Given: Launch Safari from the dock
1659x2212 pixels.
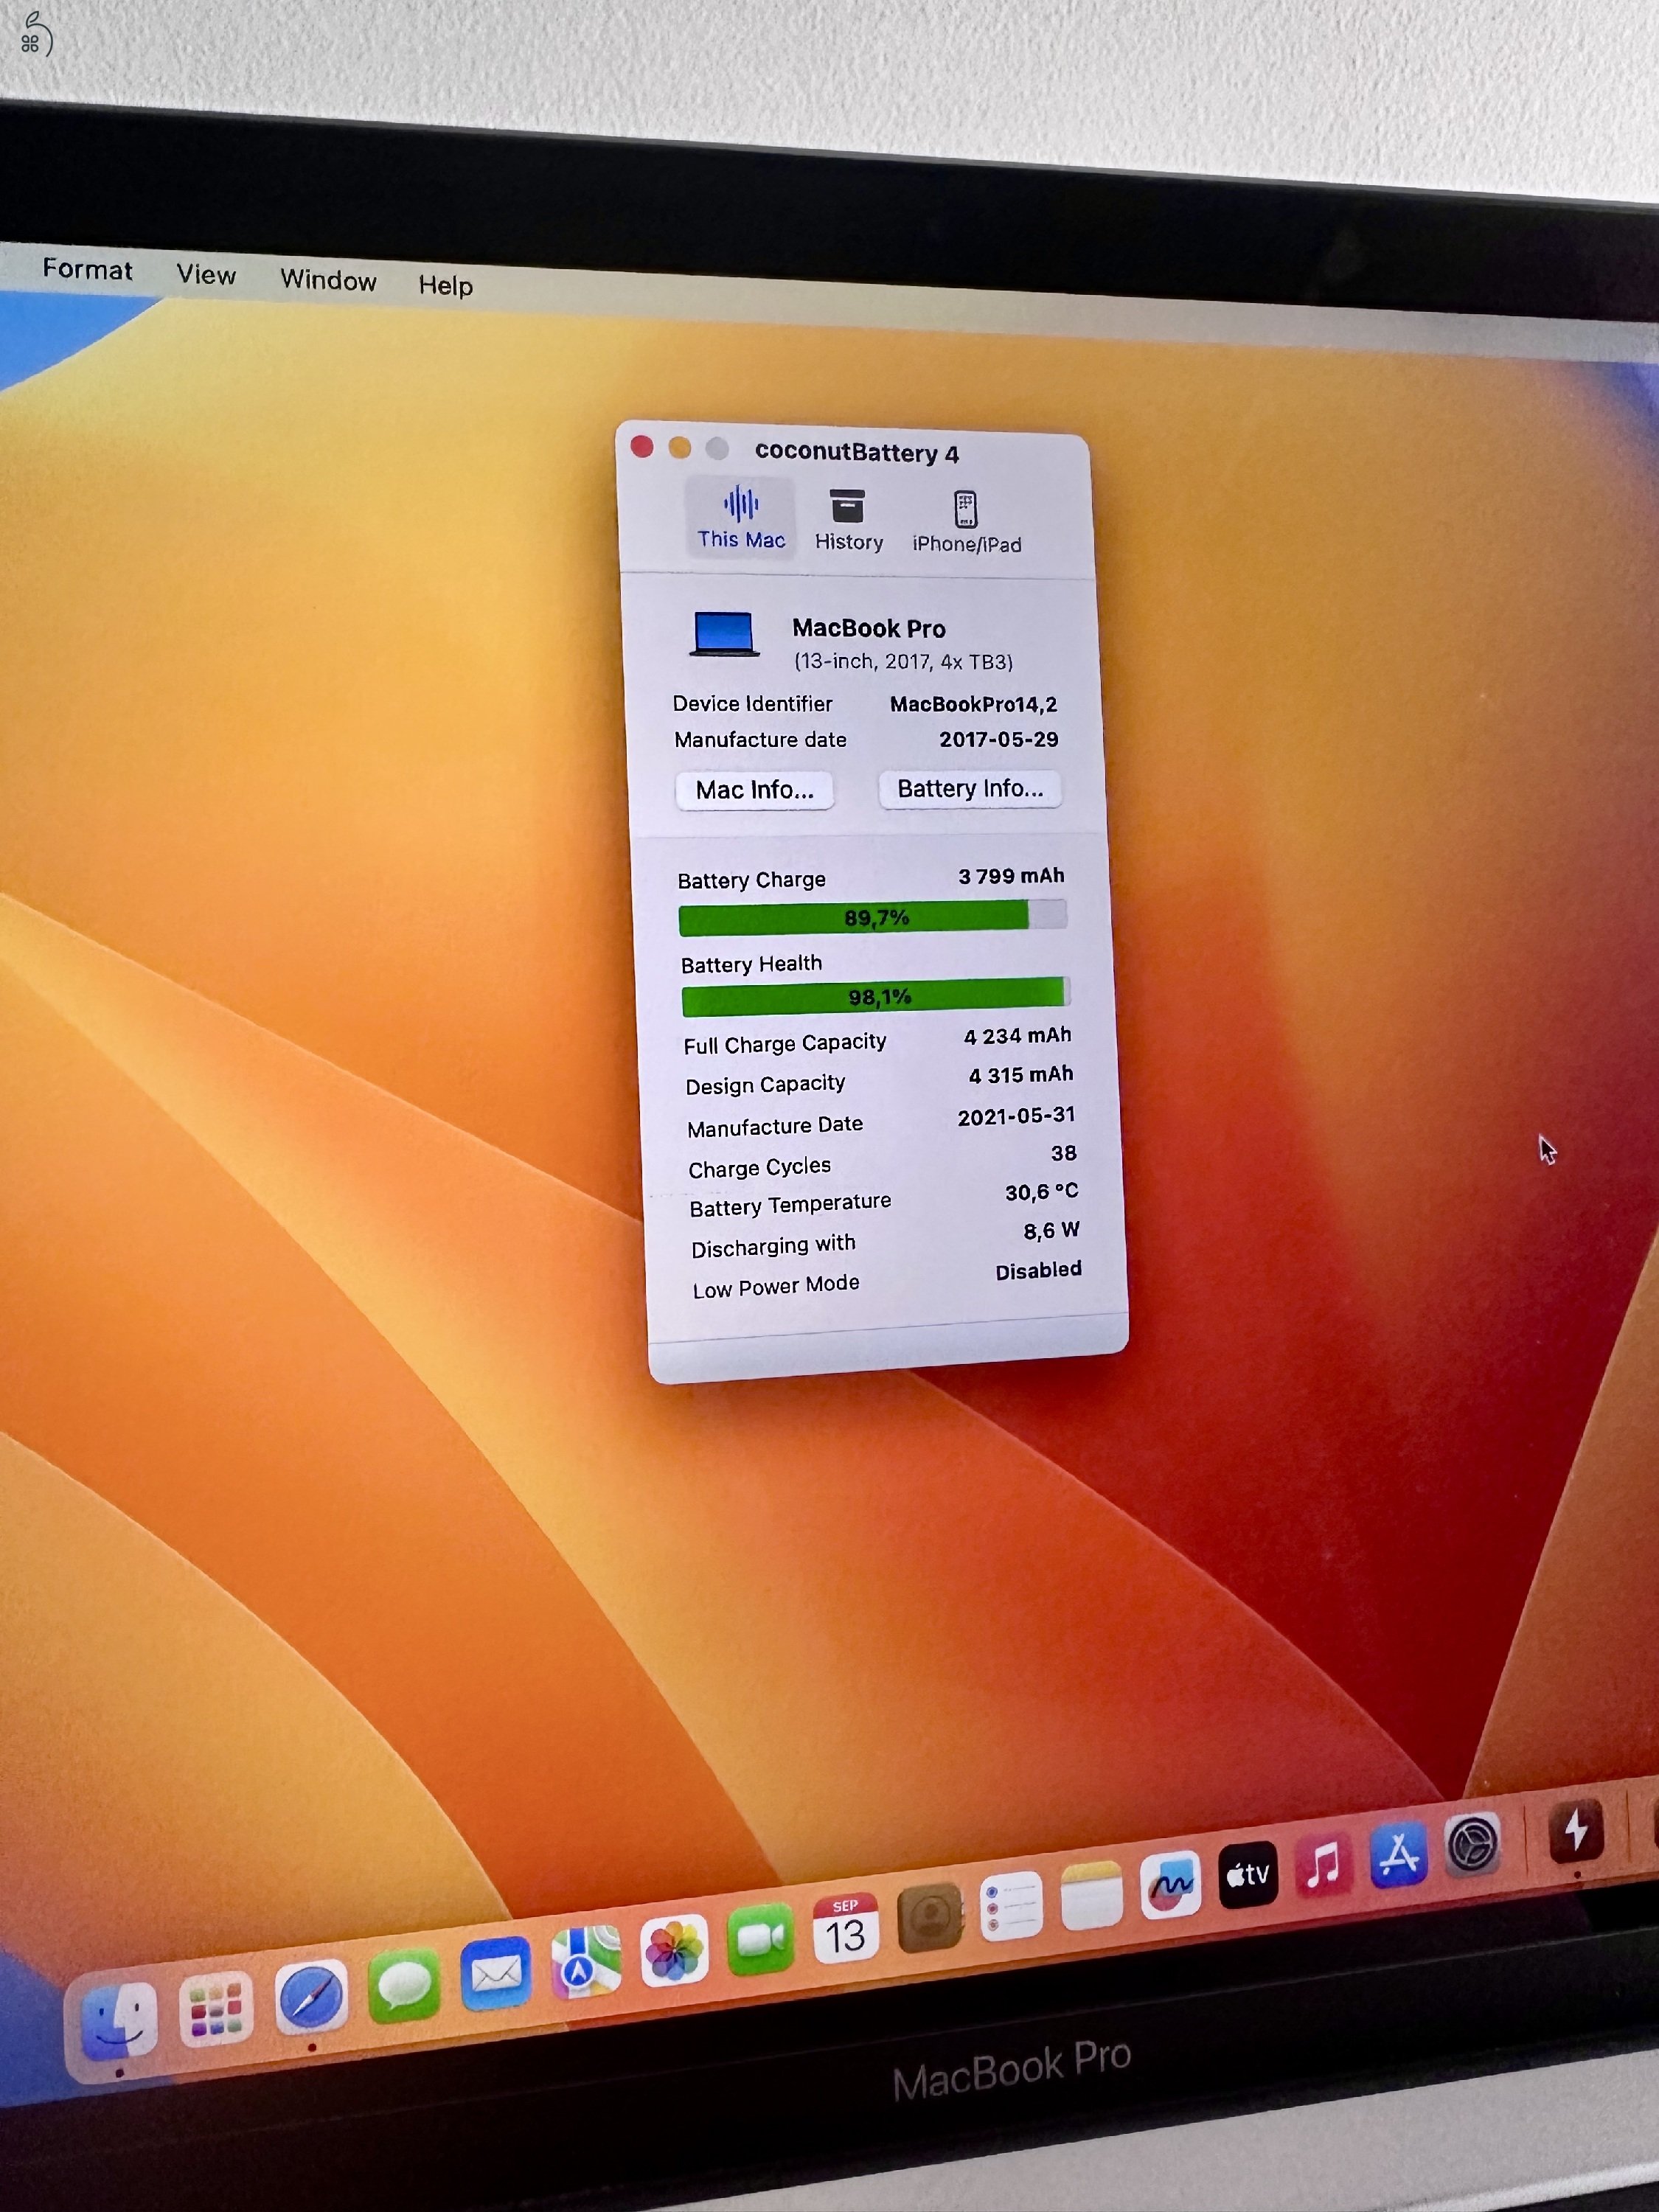Looking at the screenshot, I should [311, 1998].
